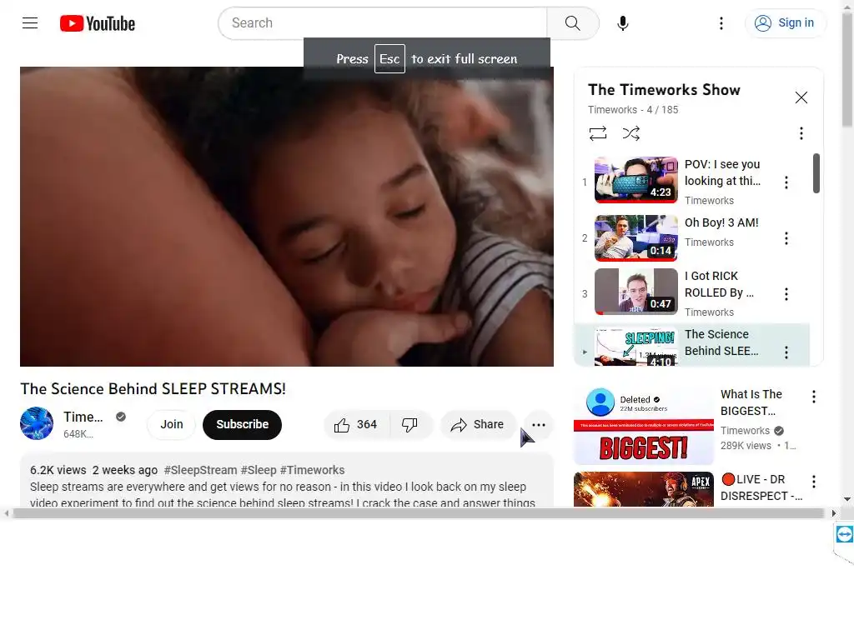
Task: Open settings three-dot menu in header
Action: 721,22
